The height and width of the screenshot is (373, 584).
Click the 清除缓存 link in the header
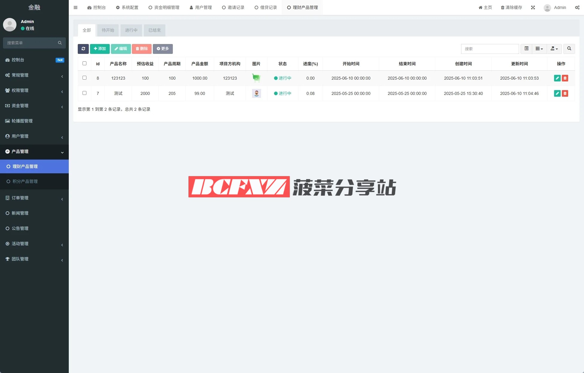coord(511,7)
